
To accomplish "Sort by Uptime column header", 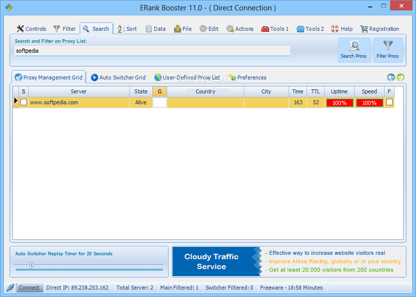I will coord(339,91).
